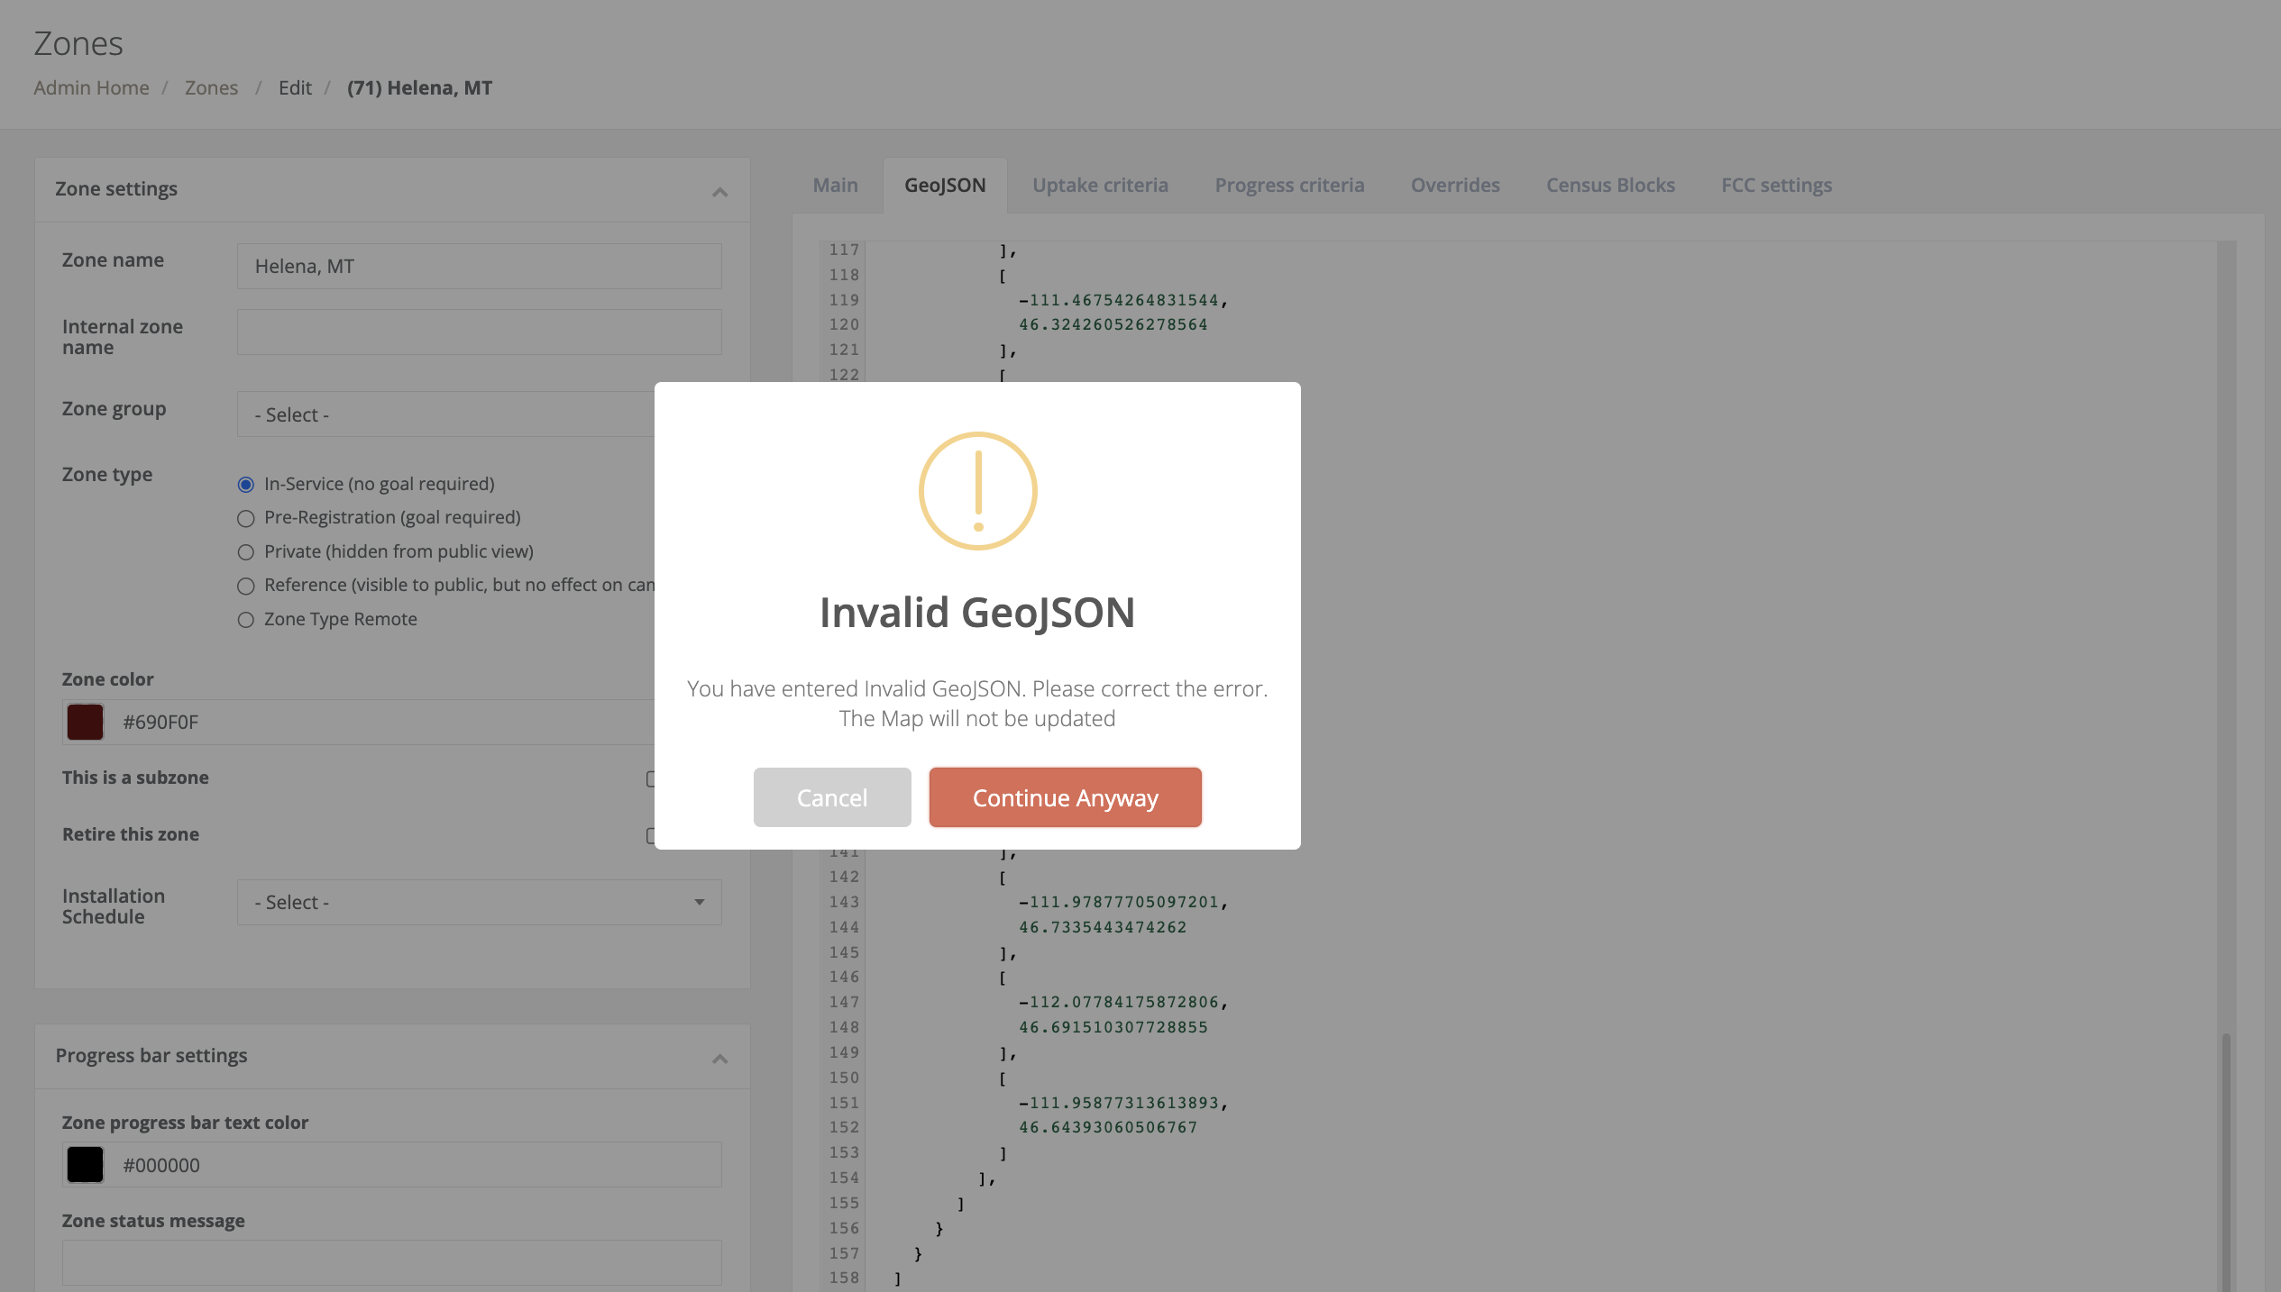Click the progress bar text color swatch
The image size is (2281, 1292).
(85, 1164)
